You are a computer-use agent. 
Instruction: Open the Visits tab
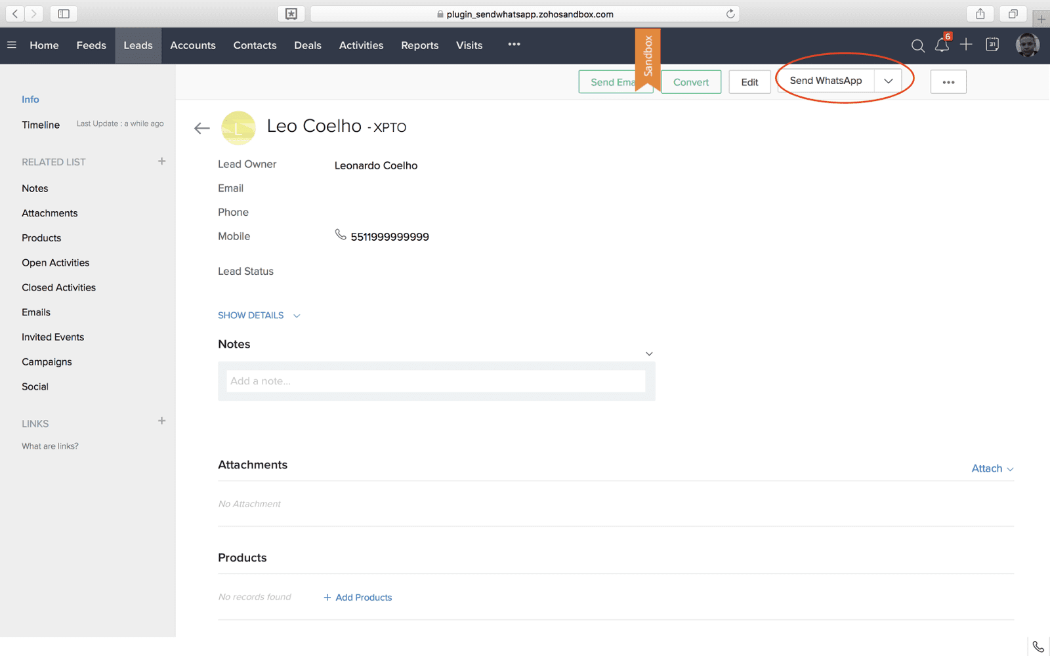pyautogui.click(x=469, y=45)
